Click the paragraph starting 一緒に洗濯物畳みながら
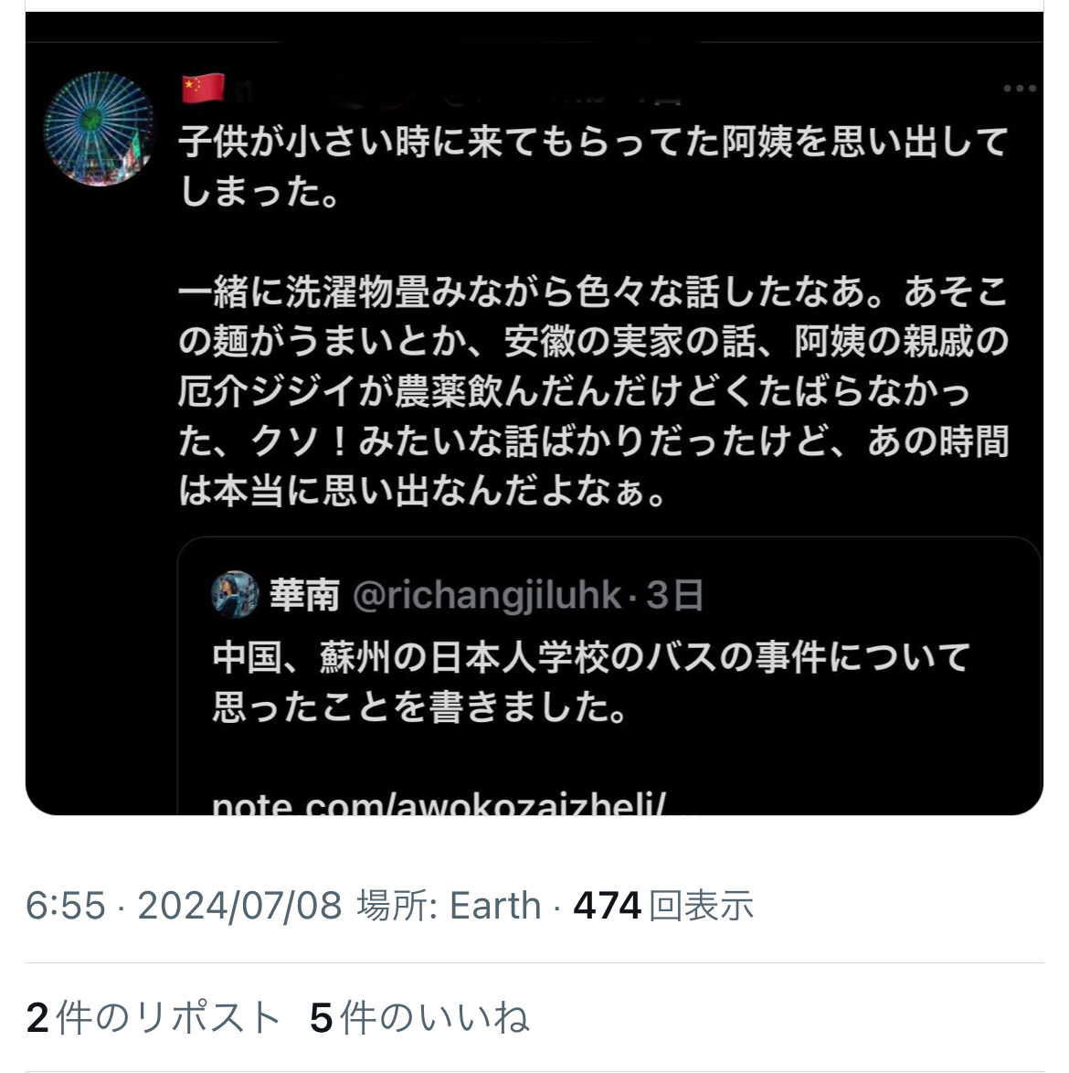 pos(594,391)
